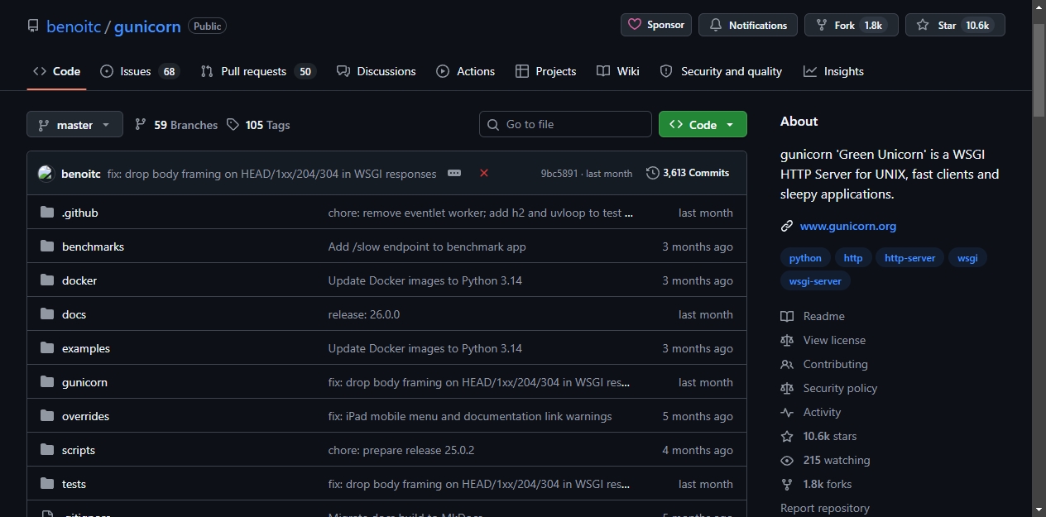The width and height of the screenshot is (1046, 517).
Task: Click the scrollbar down arrow
Action: [x=1039, y=510]
